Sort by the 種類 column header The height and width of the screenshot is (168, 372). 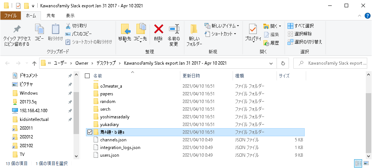tap(239, 76)
